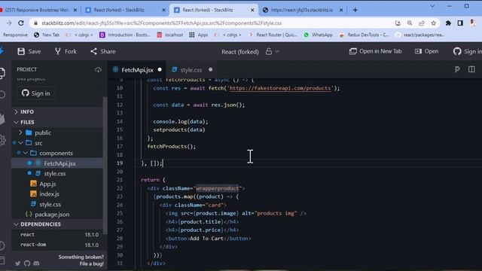Image resolution: width=482 pixels, height=271 pixels.
Task: Click the browser address bar
Action: click(x=212, y=23)
